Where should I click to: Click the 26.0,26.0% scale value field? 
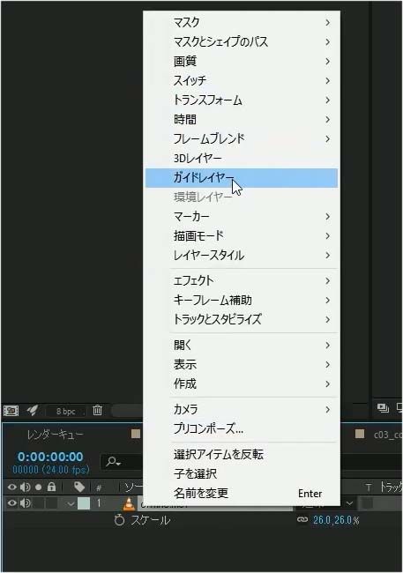tap(336, 520)
